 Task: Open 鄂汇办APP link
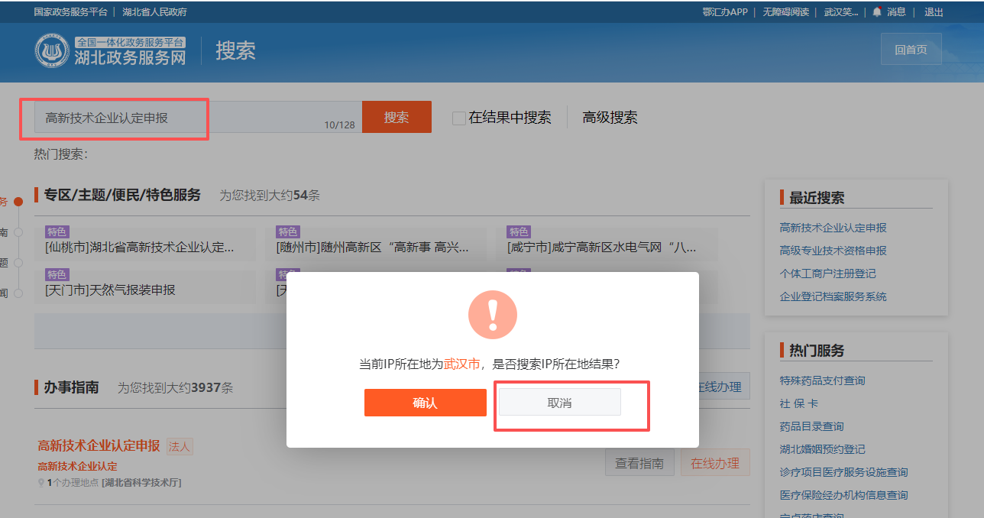click(725, 12)
